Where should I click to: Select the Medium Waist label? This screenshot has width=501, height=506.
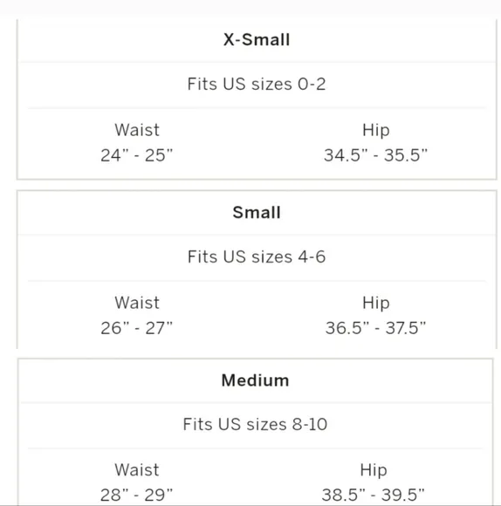tap(137, 470)
